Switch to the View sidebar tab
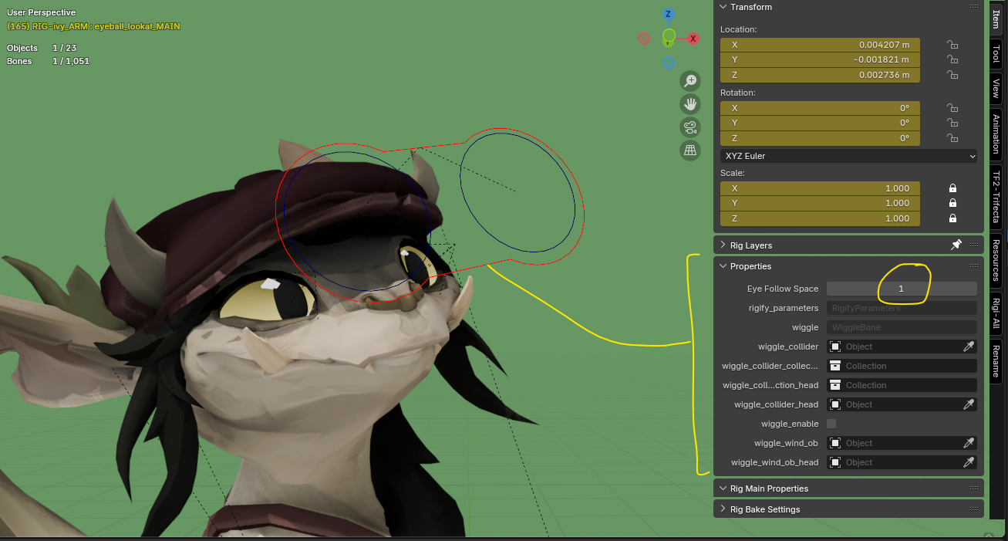Screen dimensions: 1008x541 click(996, 87)
